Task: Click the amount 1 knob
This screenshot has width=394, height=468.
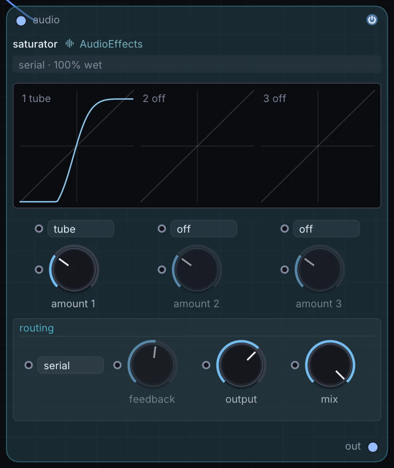Action: (74, 269)
